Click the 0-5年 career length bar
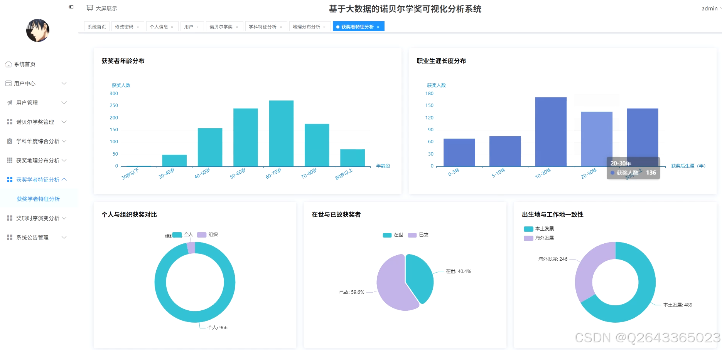The image size is (722, 350). (x=459, y=152)
